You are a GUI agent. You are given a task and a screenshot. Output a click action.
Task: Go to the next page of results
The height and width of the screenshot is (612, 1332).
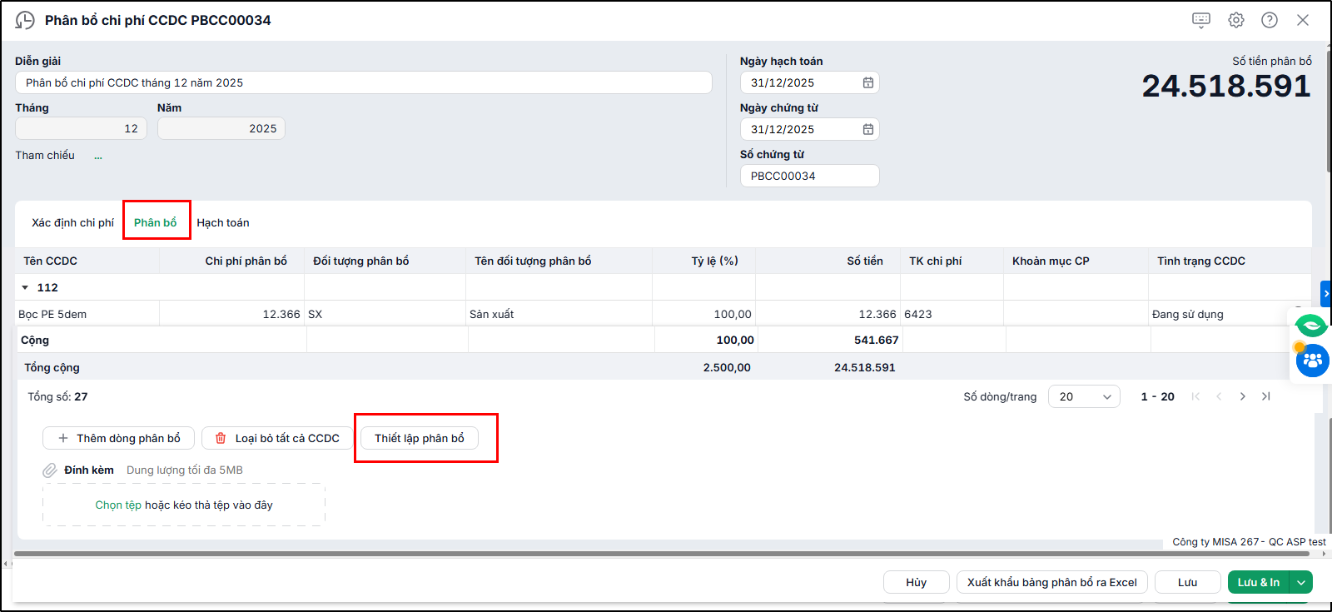coord(1242,396)
